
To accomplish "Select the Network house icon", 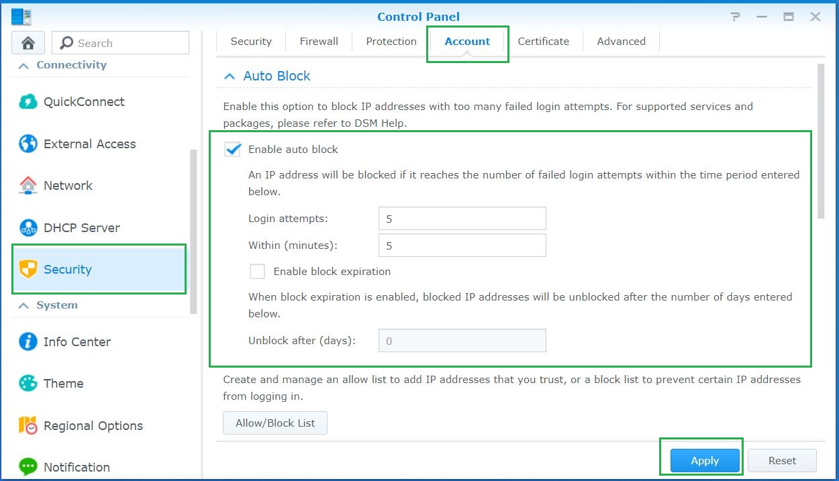I will tap(28, 186).
